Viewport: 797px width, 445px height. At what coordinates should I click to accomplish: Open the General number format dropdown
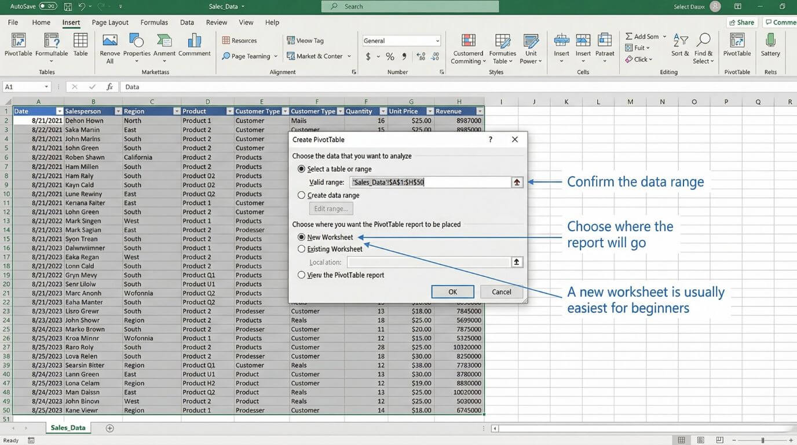point(436,40)
